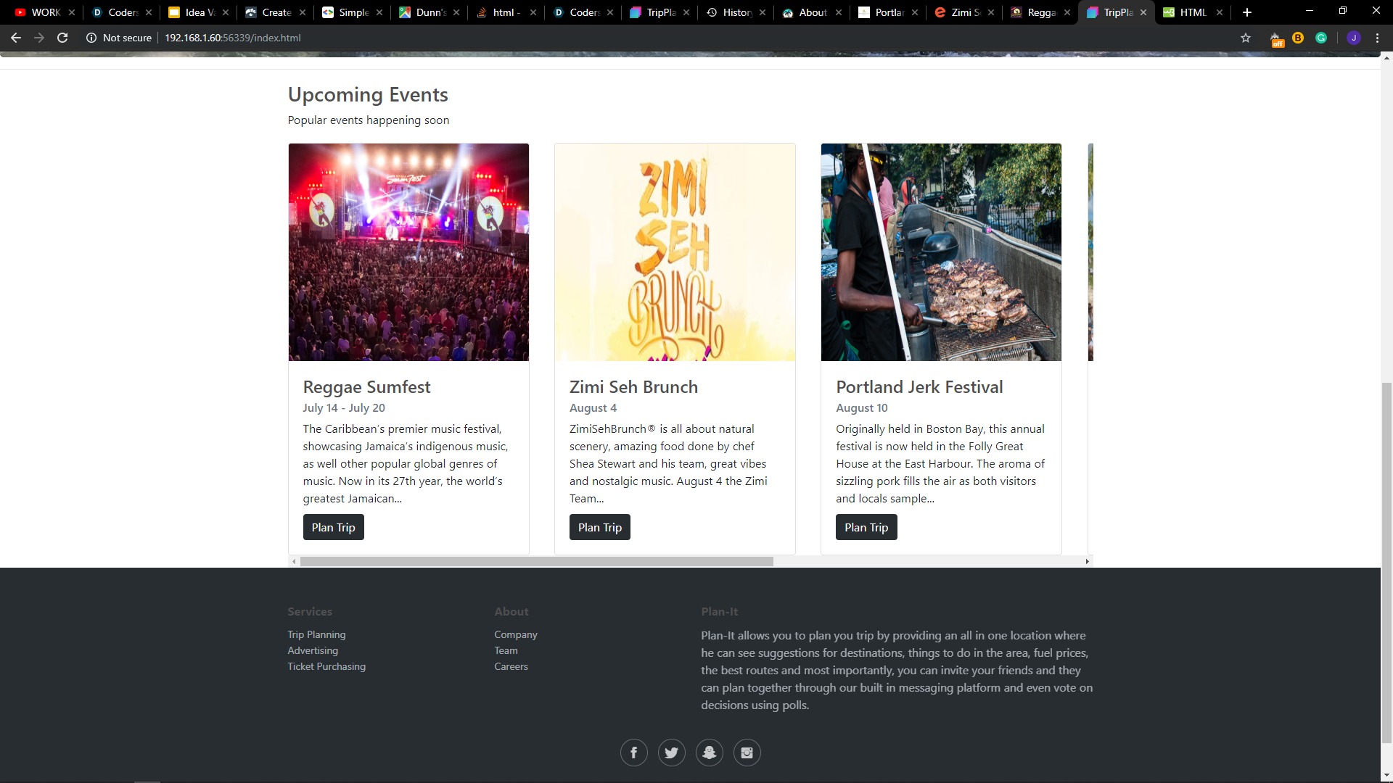Click the Instagram social icon in footer
The width and height of the screenshot is (1393, 783).
(x=747, y=753)
